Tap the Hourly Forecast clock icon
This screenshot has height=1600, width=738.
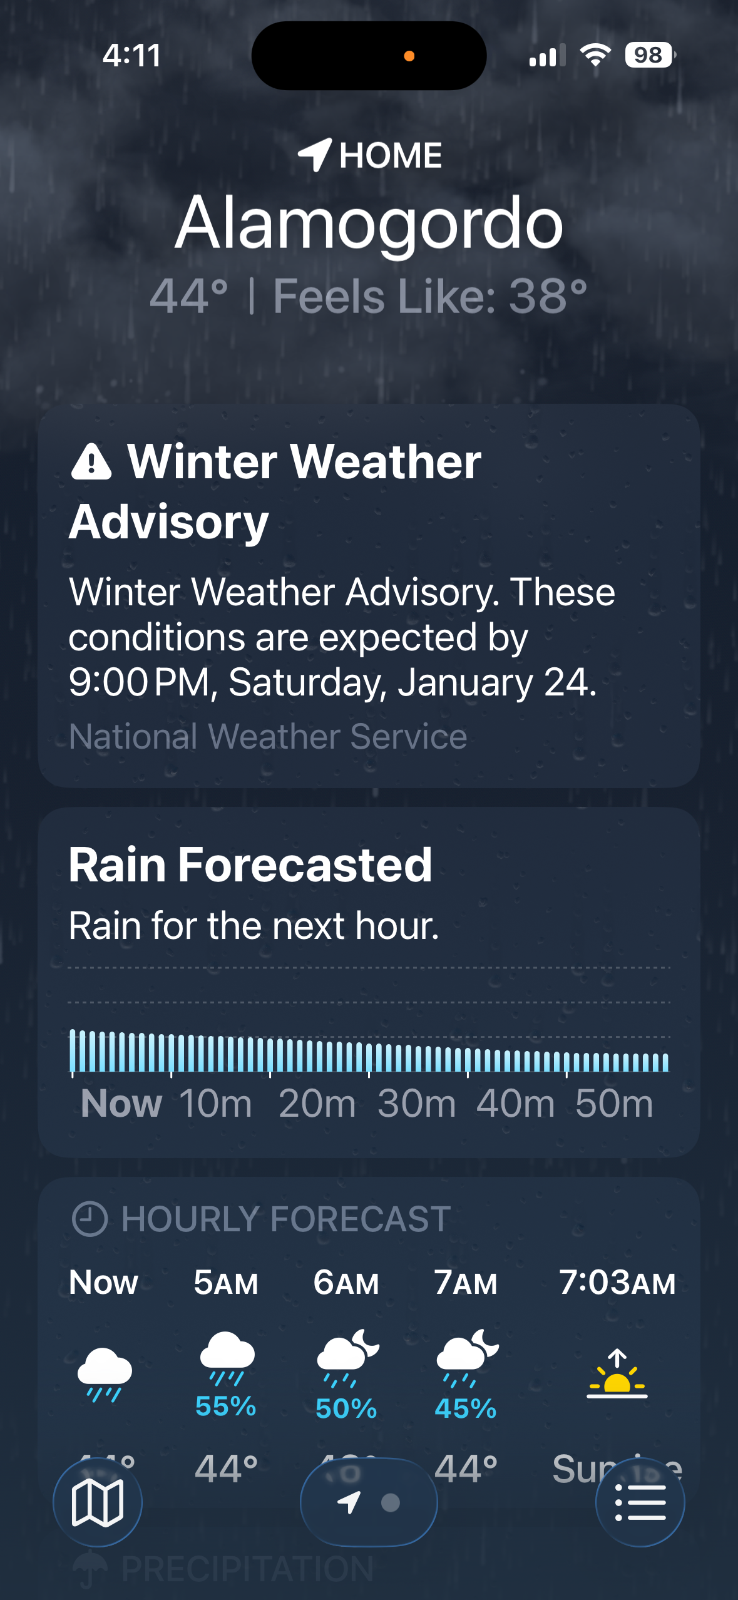[x=90, y=1219]
